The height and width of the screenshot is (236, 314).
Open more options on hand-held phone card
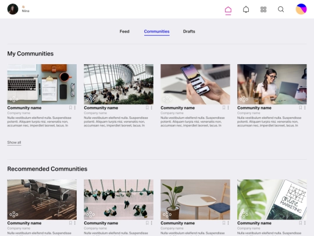point(229,108)
